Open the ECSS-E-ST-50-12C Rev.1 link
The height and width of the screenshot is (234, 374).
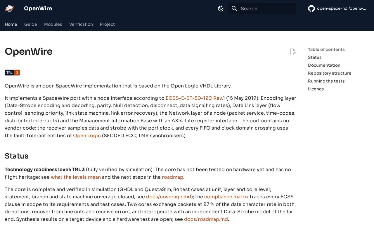tap(195, 98)
